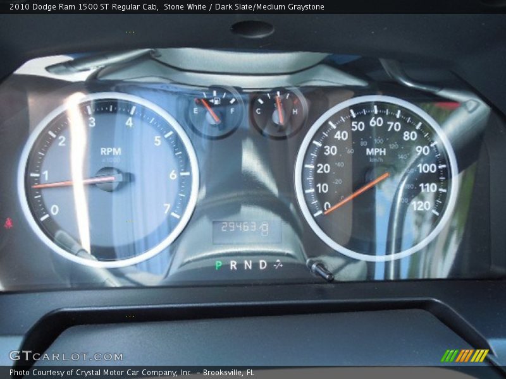
Task: Click the temperature gauge needle
Action: tap(280, 109)
